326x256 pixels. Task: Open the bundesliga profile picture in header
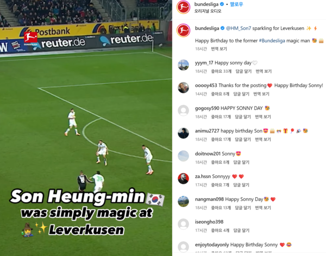183,7
